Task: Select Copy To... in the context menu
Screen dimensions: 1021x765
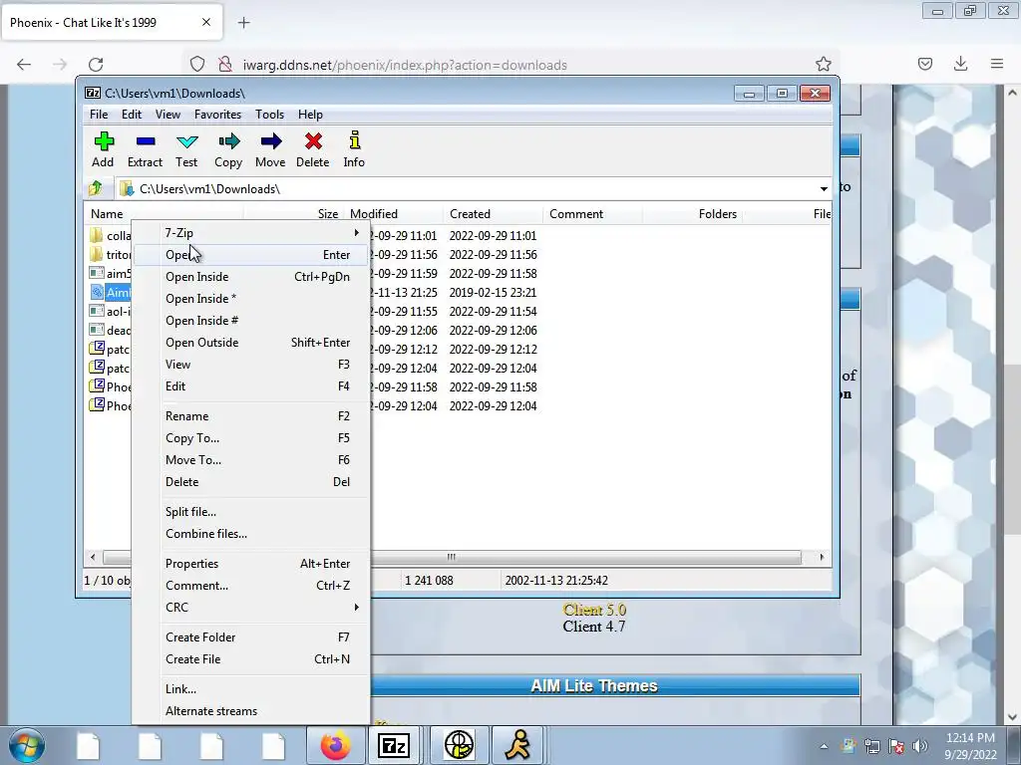Action: point(251,438)
